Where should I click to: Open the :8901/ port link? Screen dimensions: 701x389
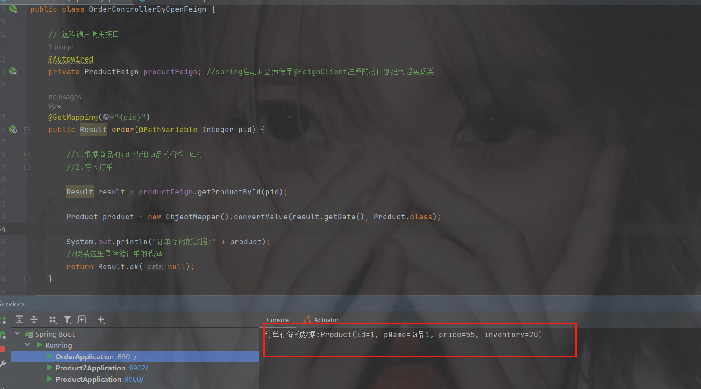coord(126,357)
